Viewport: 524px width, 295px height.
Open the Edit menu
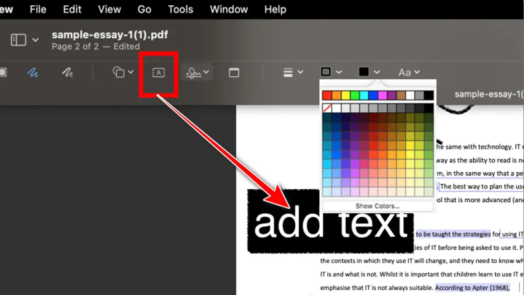[72, 10]
